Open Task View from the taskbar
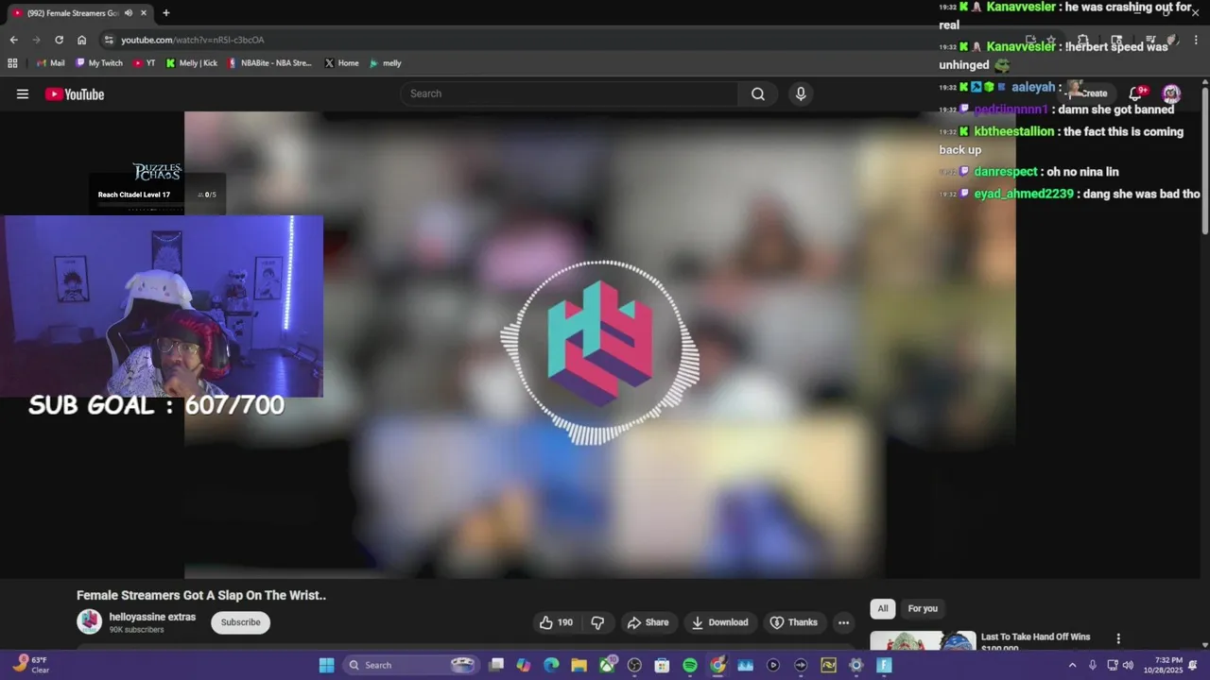Image resolution: width=1210 pixels, height=680 pixels. click(496, 665)
